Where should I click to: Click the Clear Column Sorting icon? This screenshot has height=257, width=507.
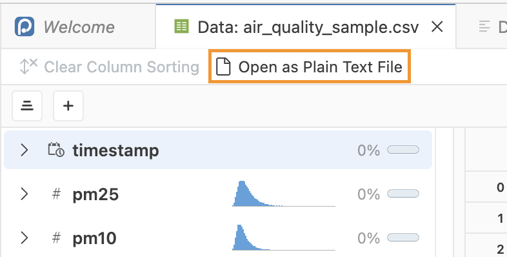[x=28, y=67]
